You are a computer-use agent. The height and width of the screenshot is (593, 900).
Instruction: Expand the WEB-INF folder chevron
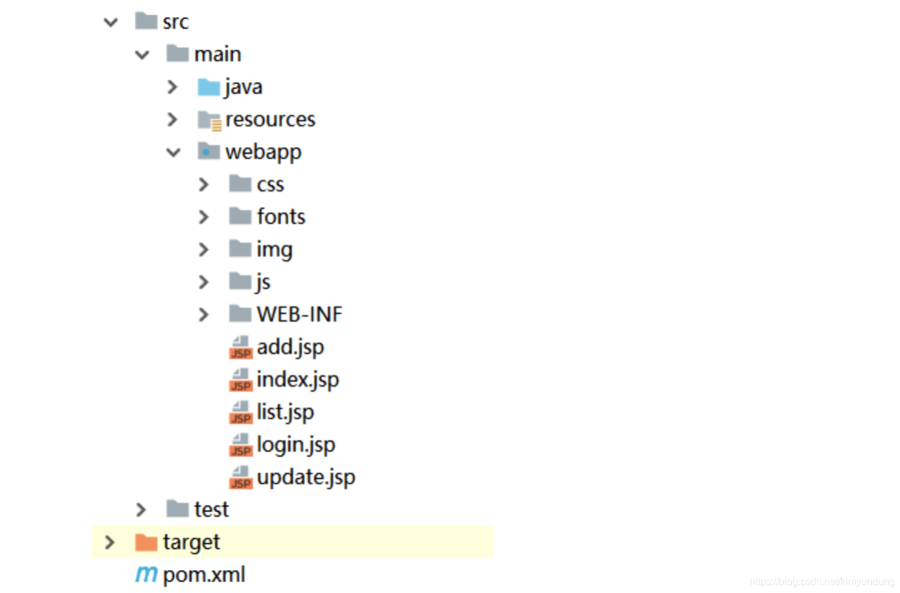[x=204, y=314]
